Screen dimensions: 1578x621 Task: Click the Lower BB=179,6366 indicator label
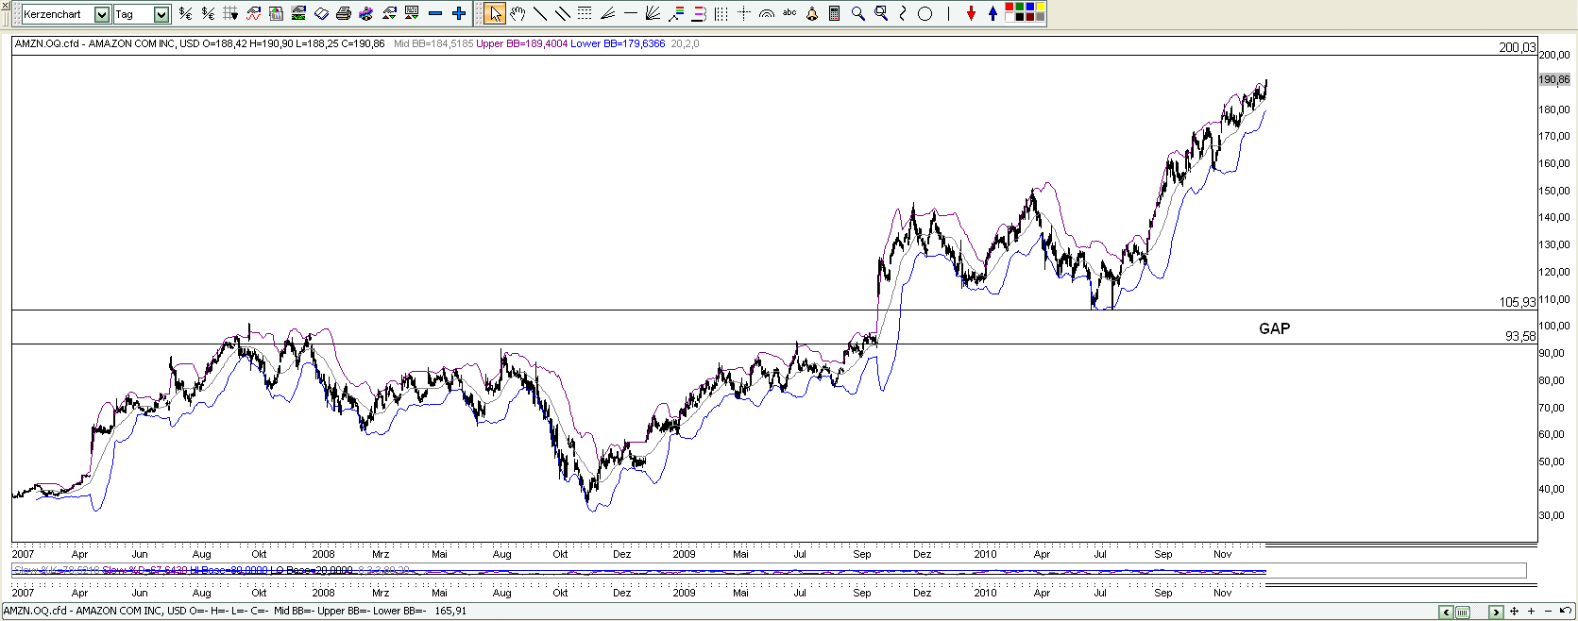[x=618, y=43]
